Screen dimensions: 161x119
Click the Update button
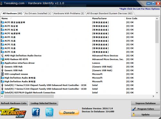click(146, 115)
